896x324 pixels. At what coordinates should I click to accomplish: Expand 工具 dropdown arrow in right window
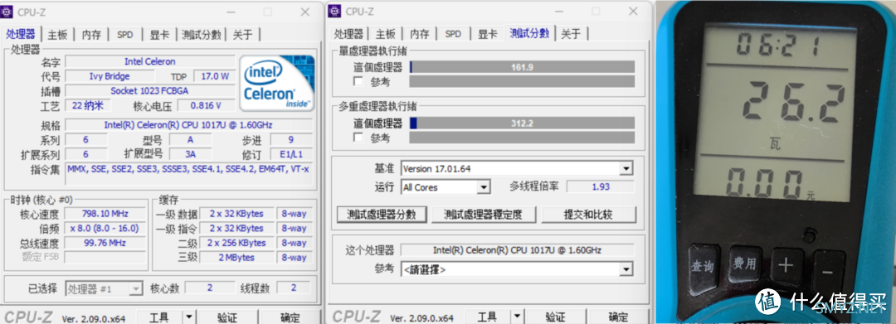[517, 317]
